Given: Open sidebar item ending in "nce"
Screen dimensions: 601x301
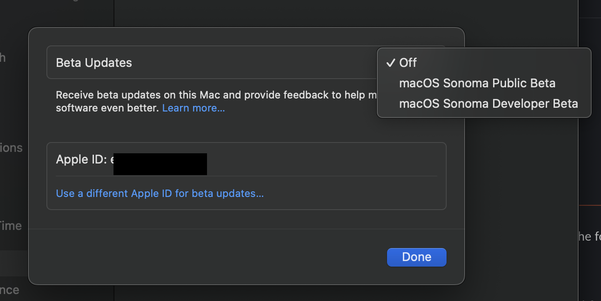Looking at the screenshot, I should point(10,290).
